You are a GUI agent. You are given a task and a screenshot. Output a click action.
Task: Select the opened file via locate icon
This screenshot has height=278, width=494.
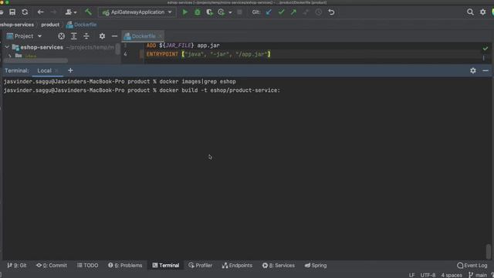(x=62, y=36)
